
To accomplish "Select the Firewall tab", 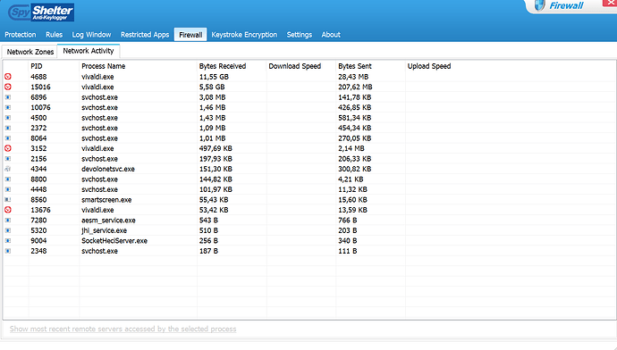I will pos(190,35).
